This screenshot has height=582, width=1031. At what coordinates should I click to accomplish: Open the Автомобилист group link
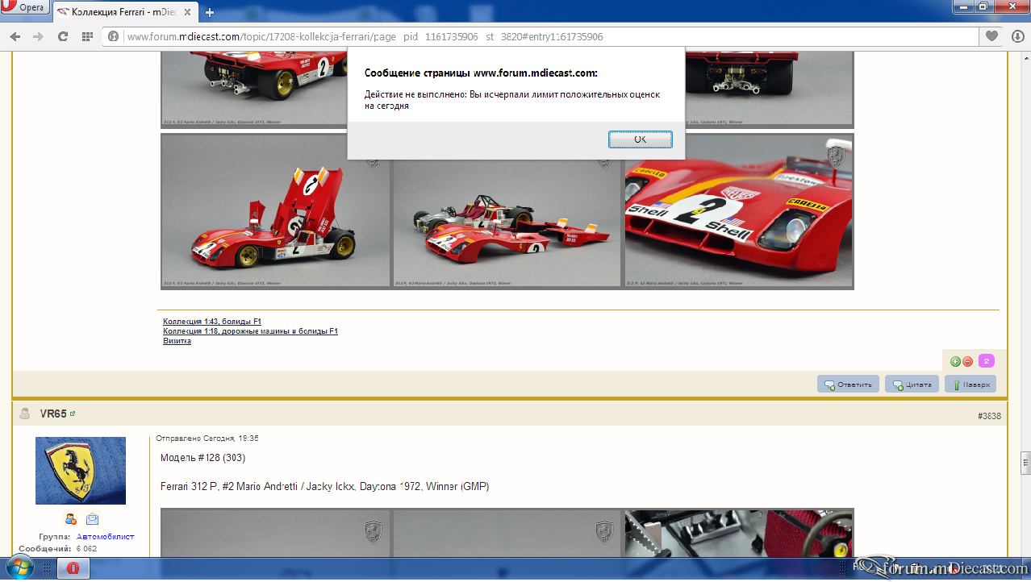[x=106, y=537]
